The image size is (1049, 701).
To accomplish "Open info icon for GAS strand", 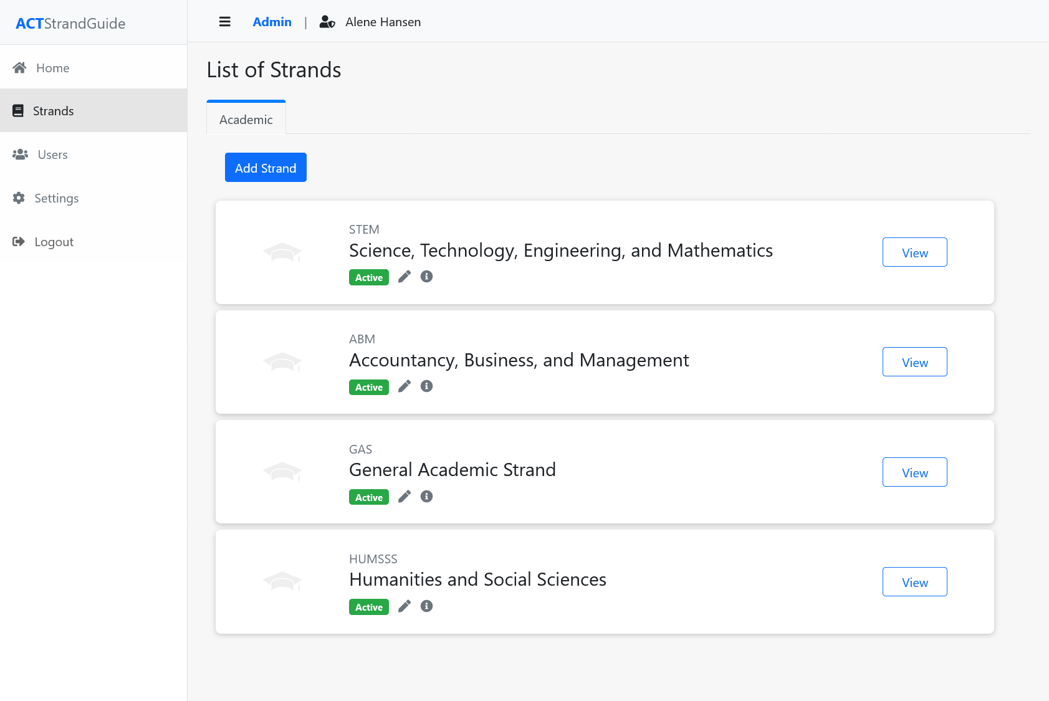I will pos(426,497).
